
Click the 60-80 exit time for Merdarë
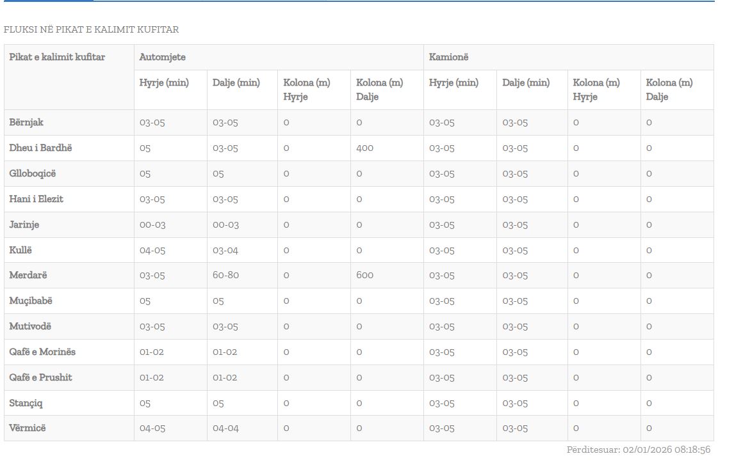(225, 275)
